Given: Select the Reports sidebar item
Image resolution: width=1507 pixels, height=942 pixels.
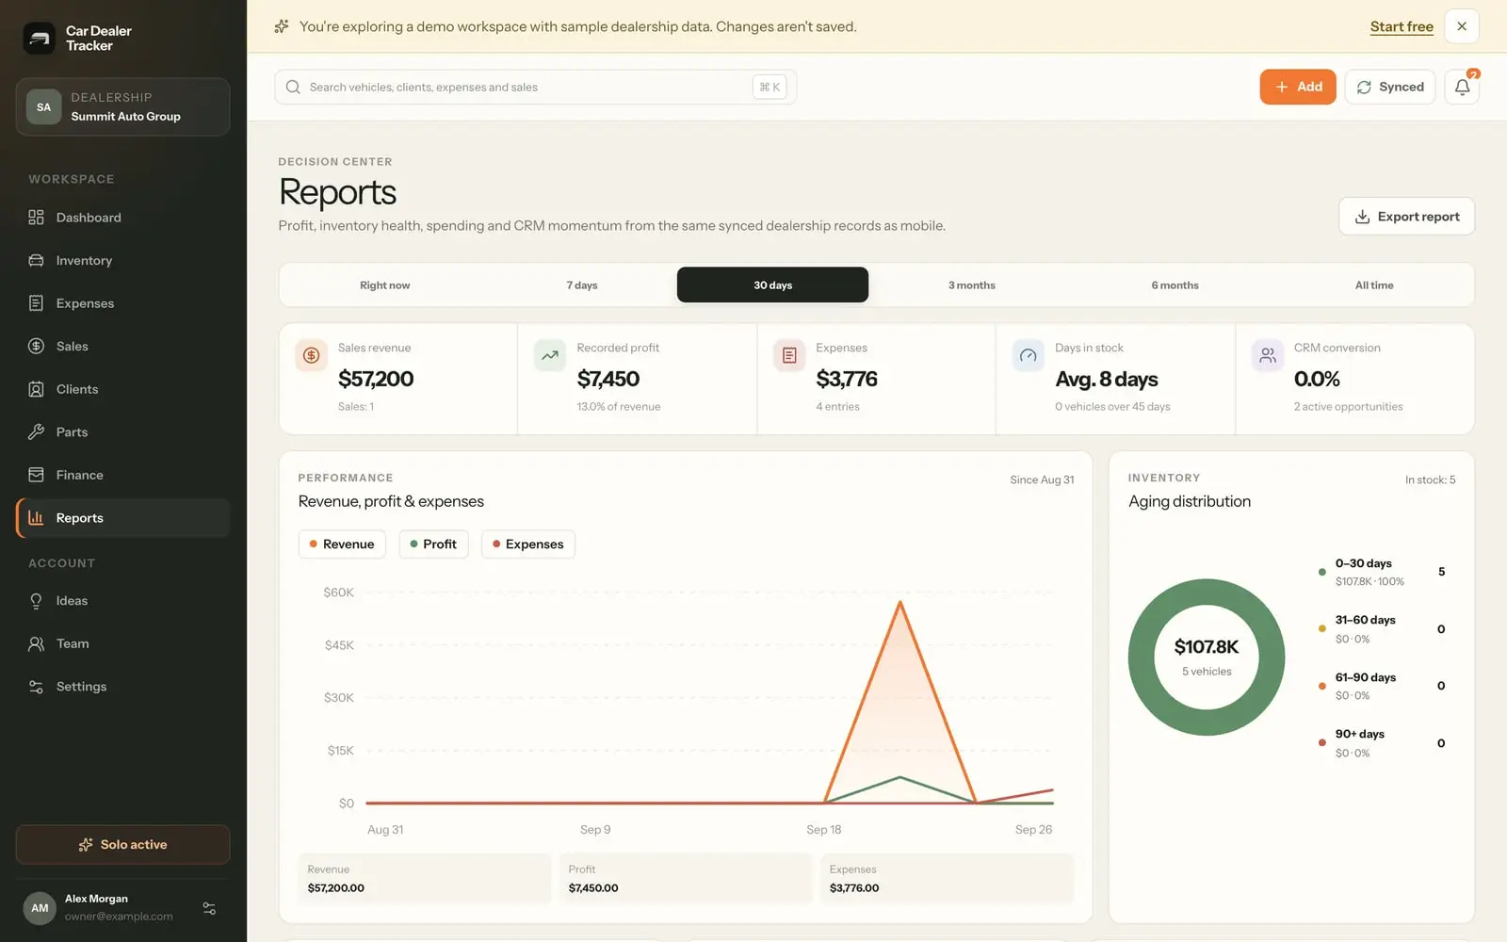Looking at the screenshot, I should click(122, 518).
